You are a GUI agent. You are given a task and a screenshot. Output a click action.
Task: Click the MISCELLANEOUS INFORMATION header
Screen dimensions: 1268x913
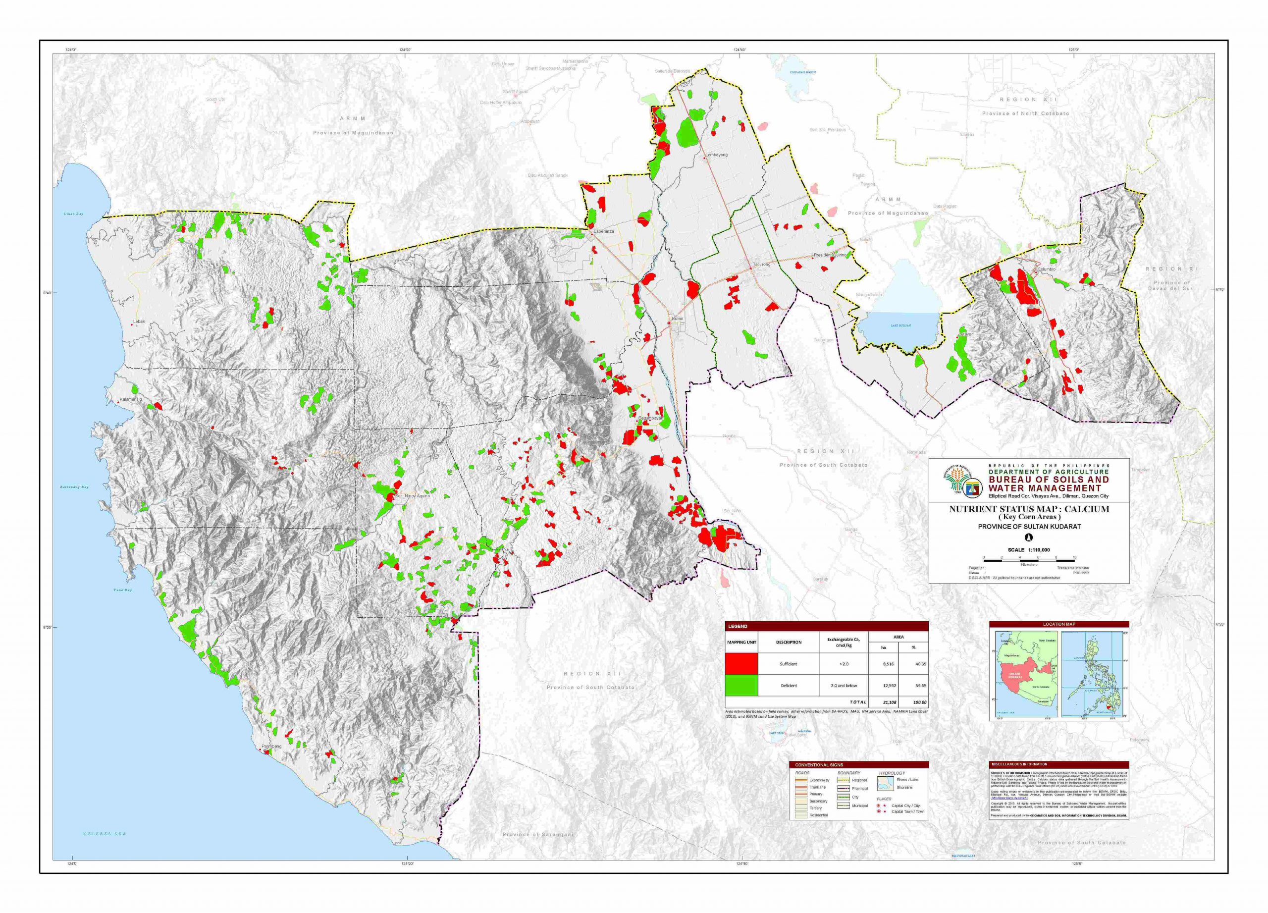[x=1059, y=765]
